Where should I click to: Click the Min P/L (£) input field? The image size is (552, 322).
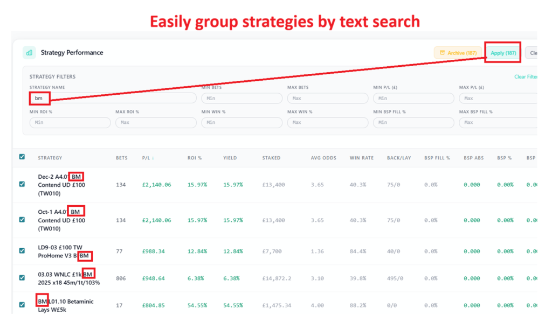tap(413, 99)
